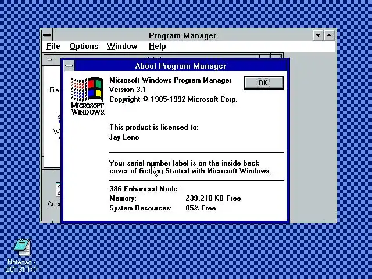Click the Copyright 1985-1992 Microsoft Corp. line

[x=173, y=99]
